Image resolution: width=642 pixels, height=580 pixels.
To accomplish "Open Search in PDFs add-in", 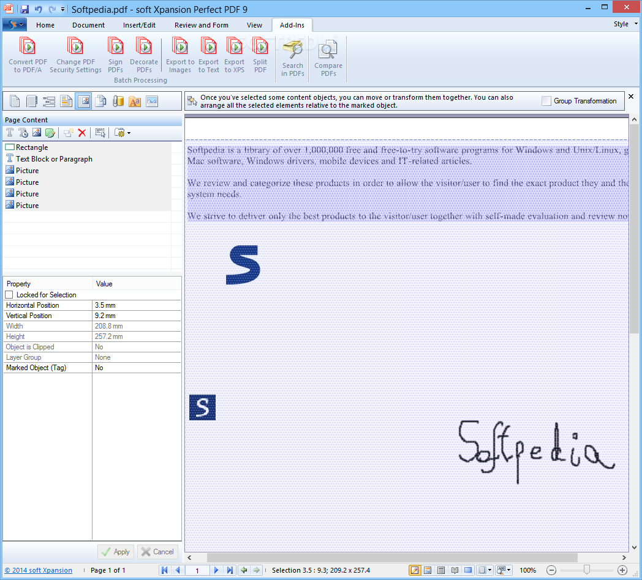I will pos(293,58).
